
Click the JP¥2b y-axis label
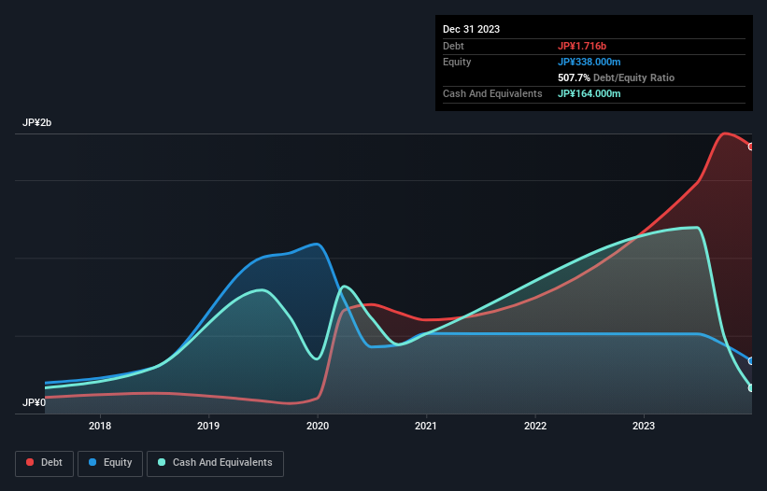pos(36,122)
